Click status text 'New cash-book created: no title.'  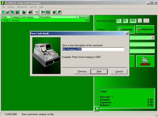click(38, 114)
